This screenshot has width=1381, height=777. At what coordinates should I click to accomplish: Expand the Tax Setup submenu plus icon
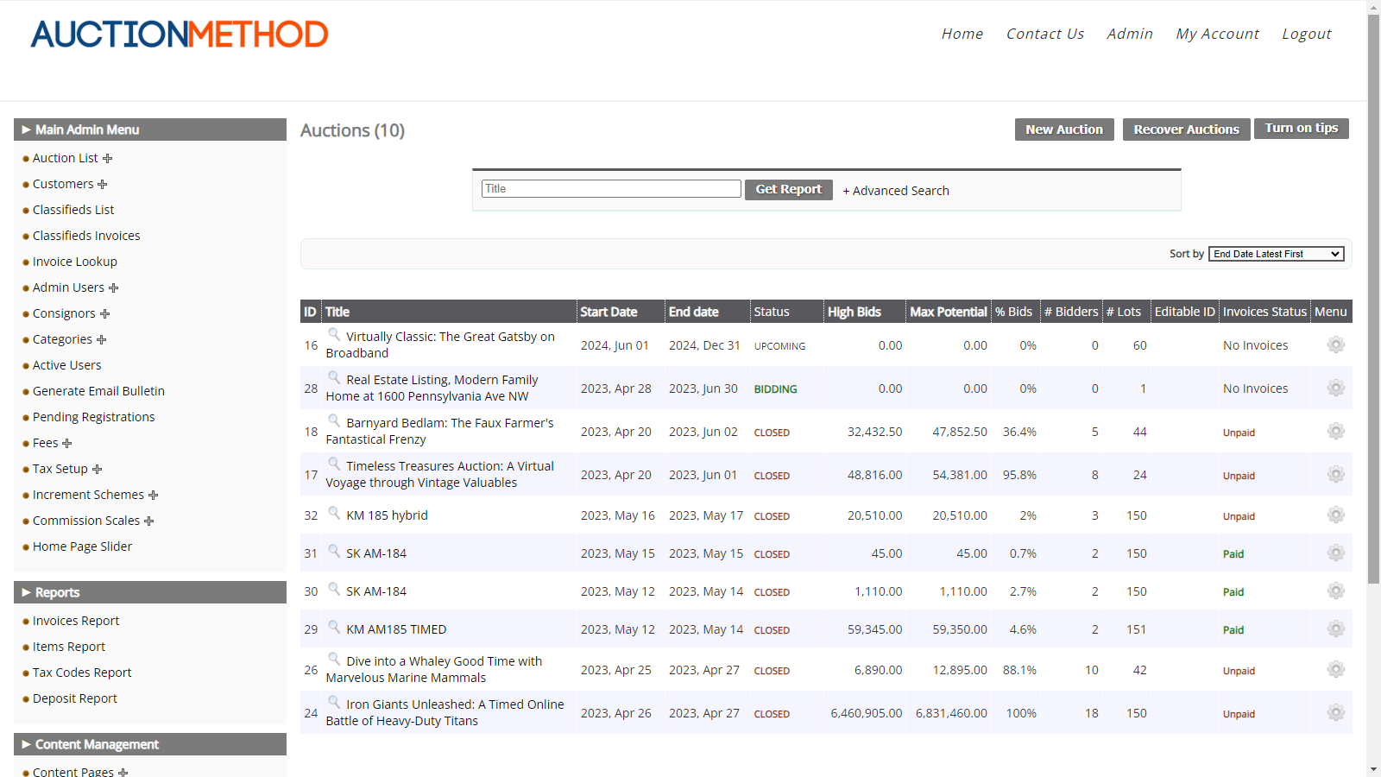click(x=98, y=470)
